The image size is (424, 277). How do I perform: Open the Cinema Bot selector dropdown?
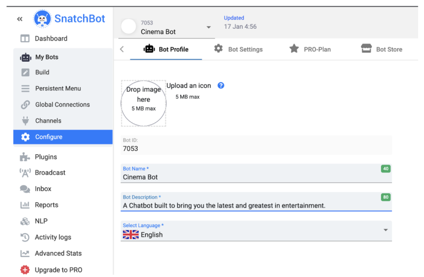(x=209, y=28)
